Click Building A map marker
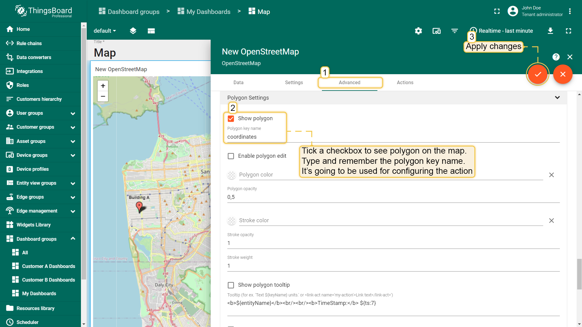 point(139,207)
